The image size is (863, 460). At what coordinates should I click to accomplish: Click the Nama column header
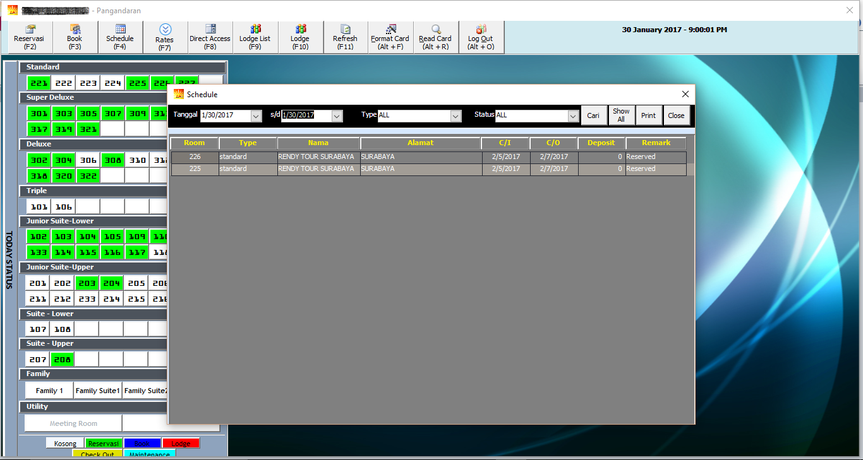click(318, 143)
